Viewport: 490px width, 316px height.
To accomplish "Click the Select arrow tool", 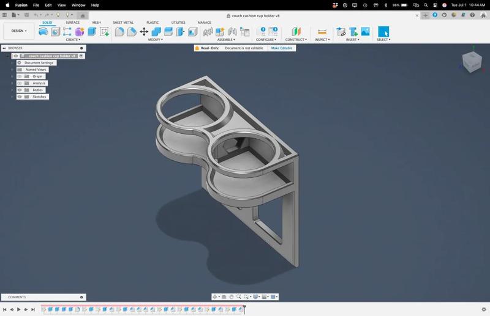I will (383, 31).
